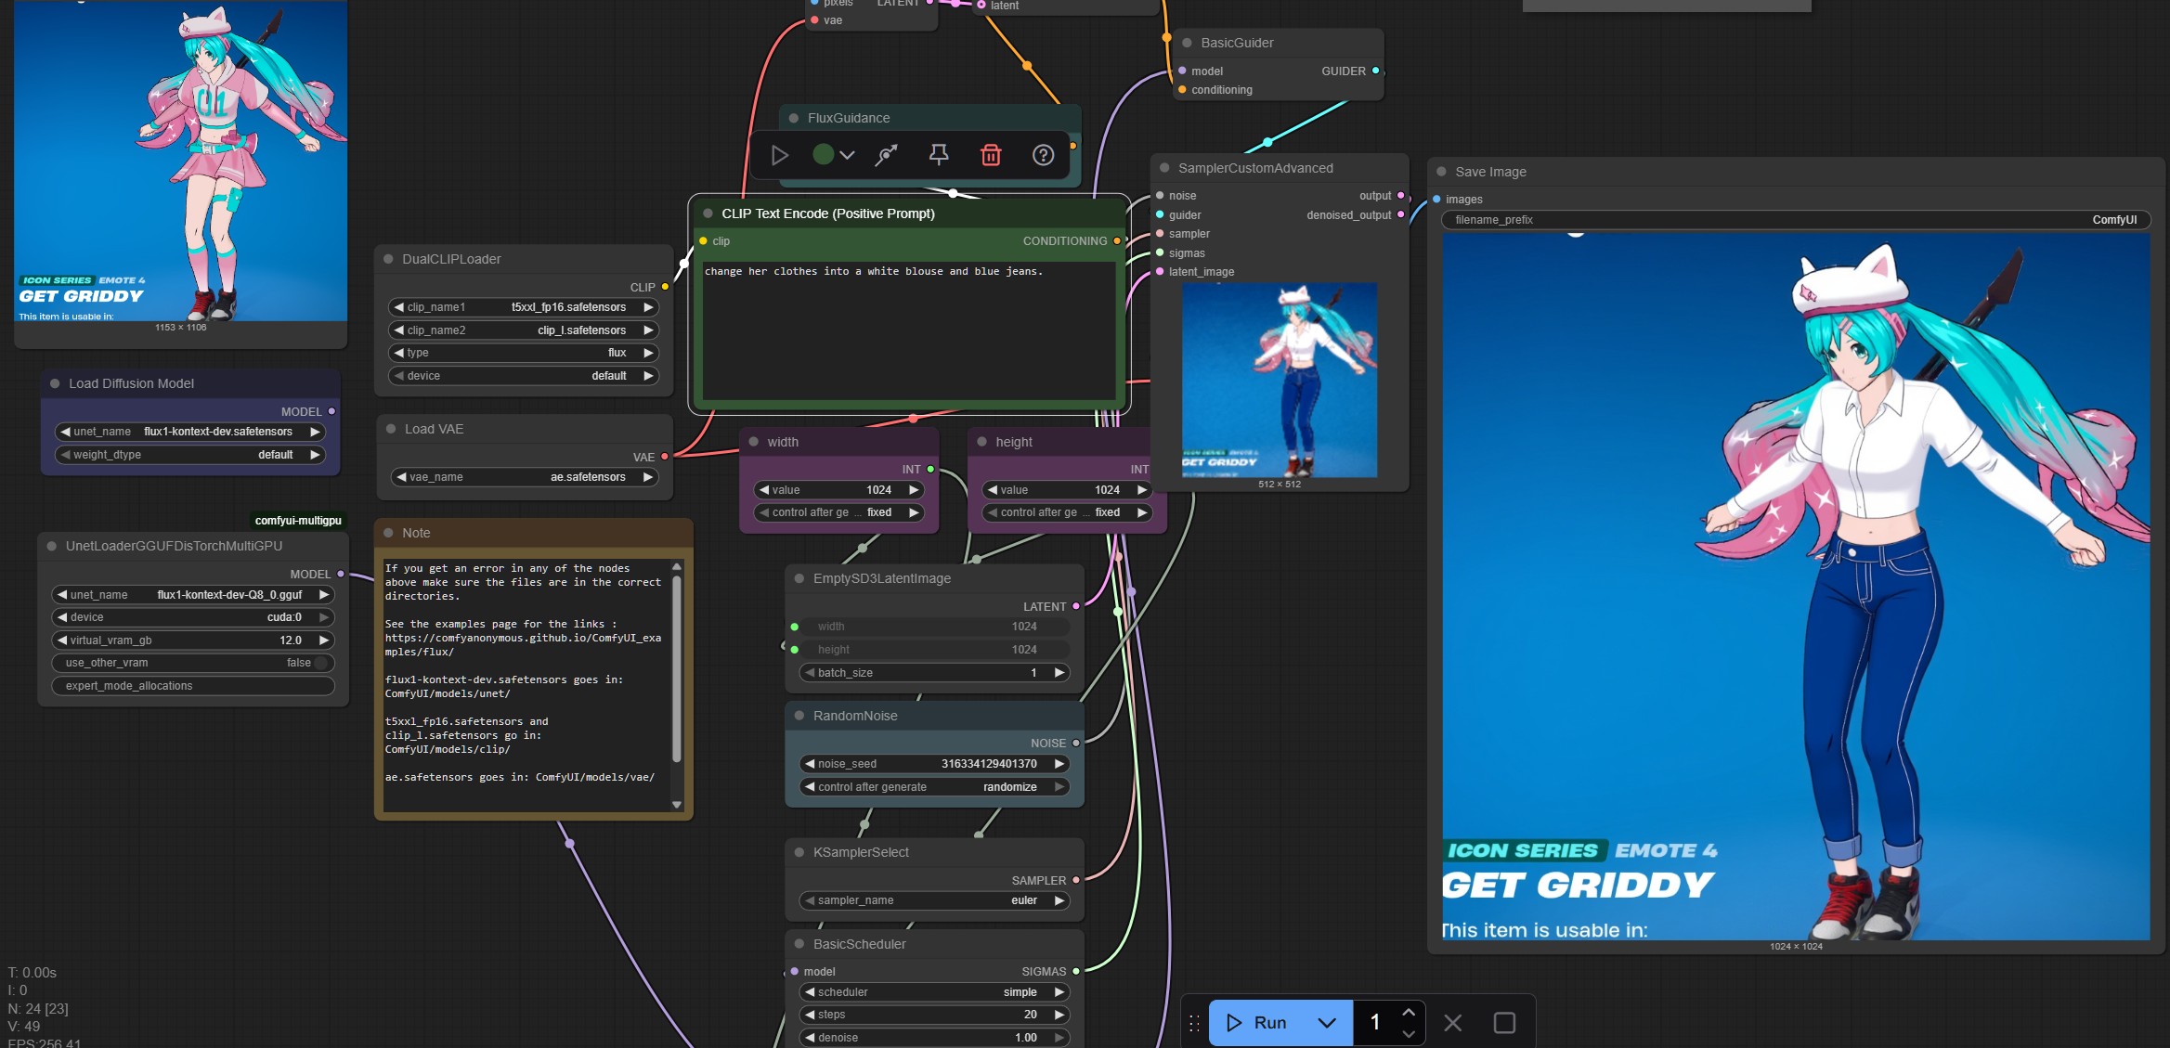Click the previous arrow on the cuda:0 device field
This screenshot has width=2170, height=1048.
(62, 617)
